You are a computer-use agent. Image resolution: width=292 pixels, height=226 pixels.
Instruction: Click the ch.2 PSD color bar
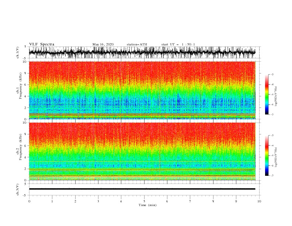pyautogui.click(x=267, y=155)
